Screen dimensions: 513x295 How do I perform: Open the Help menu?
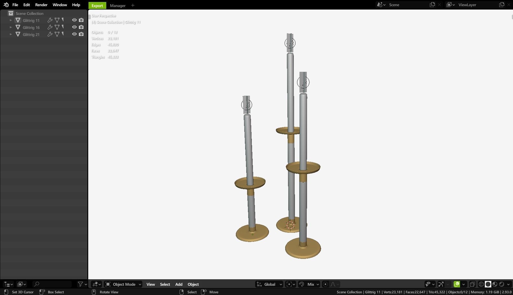(x=76, y=5)
